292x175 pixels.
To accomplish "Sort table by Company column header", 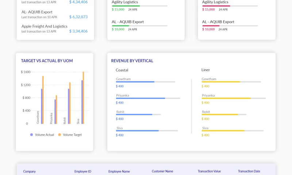I will pos(30,171).
